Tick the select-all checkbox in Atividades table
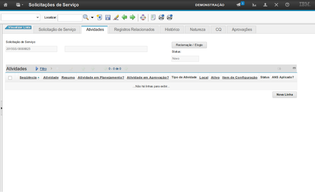Screen dimensions: 315x192 [x=10, y=78]
